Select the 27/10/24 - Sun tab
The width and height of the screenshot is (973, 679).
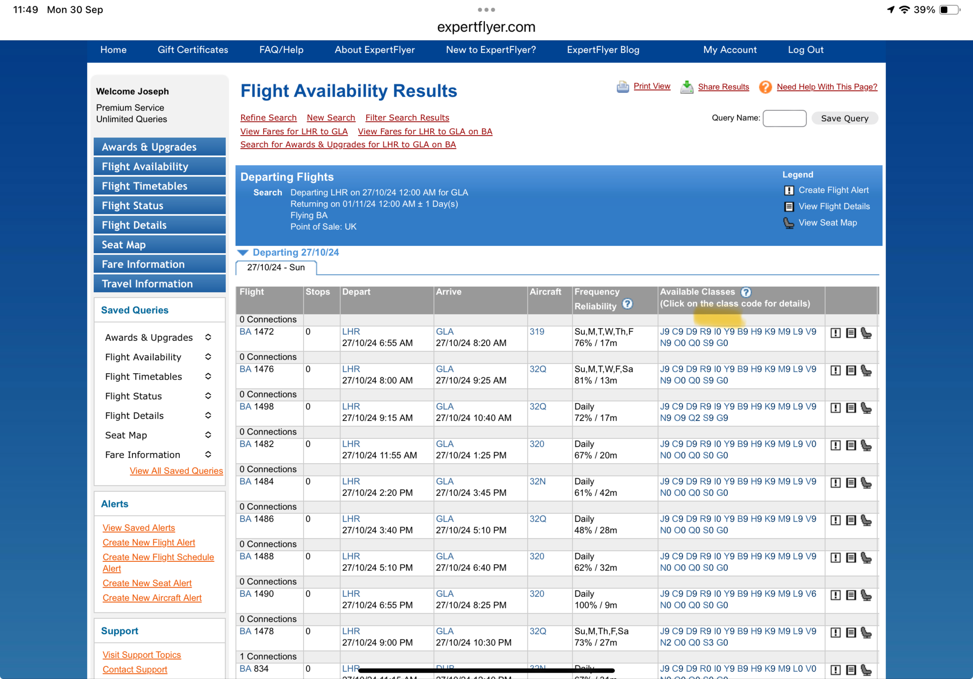pyautogui.click(x=276, y=268)
